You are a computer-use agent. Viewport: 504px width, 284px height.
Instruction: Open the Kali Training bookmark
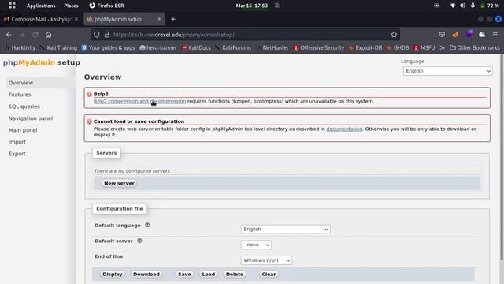point(59,47)
